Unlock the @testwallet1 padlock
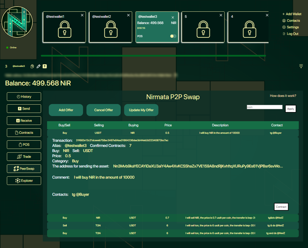Image resolution: width=308 pixels, height=248 pixels. pyautogui.click(x=65, y=29)
